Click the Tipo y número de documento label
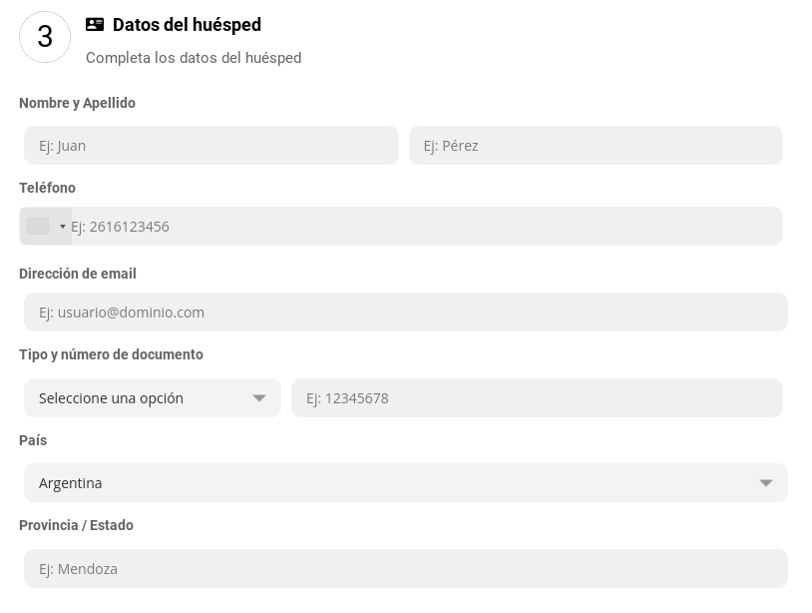Image resolution: width=812 pixels, height=613 pixels. [111, 354]
